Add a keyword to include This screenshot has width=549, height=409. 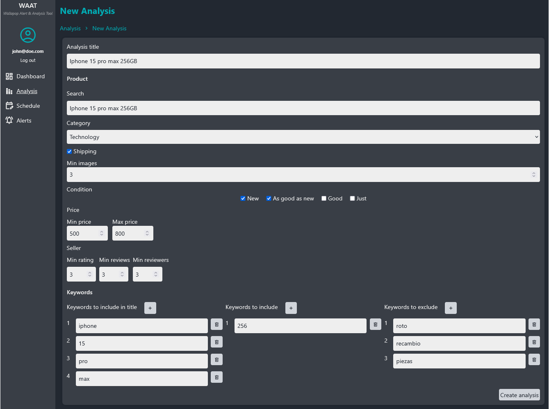[x=291, y=308]
